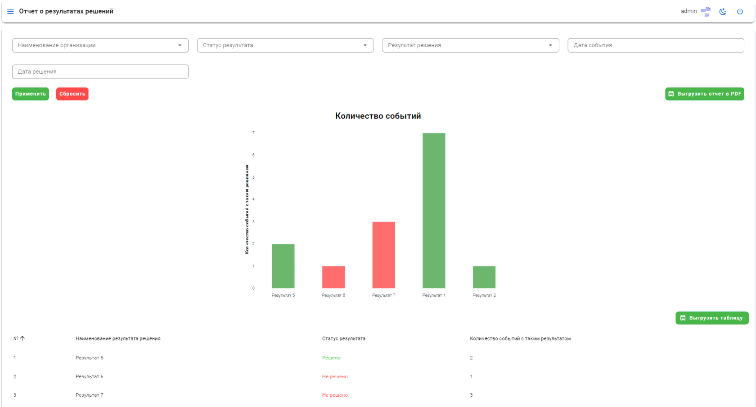This screenshot has height=407, width=756.
Task: Open the hamburger navigation menu
Action: click(x=10, y=12)
